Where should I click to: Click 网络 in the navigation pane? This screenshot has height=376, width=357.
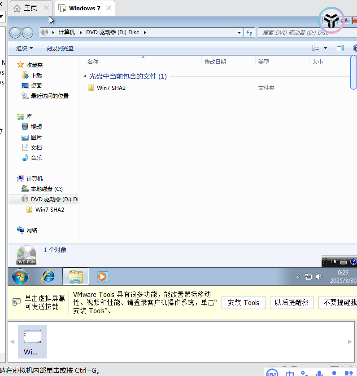point(31,230)
